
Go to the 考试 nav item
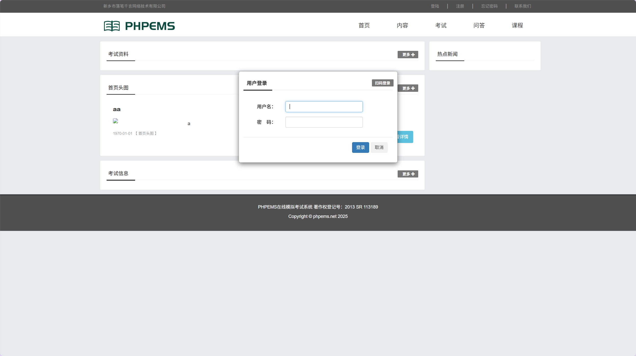pyautogui.click(x=441, y=25)
